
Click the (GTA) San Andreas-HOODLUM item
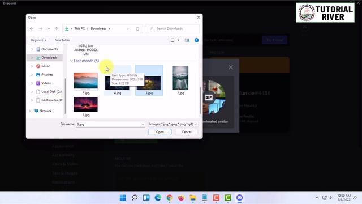pyautogui.click(x=86, y=50)
